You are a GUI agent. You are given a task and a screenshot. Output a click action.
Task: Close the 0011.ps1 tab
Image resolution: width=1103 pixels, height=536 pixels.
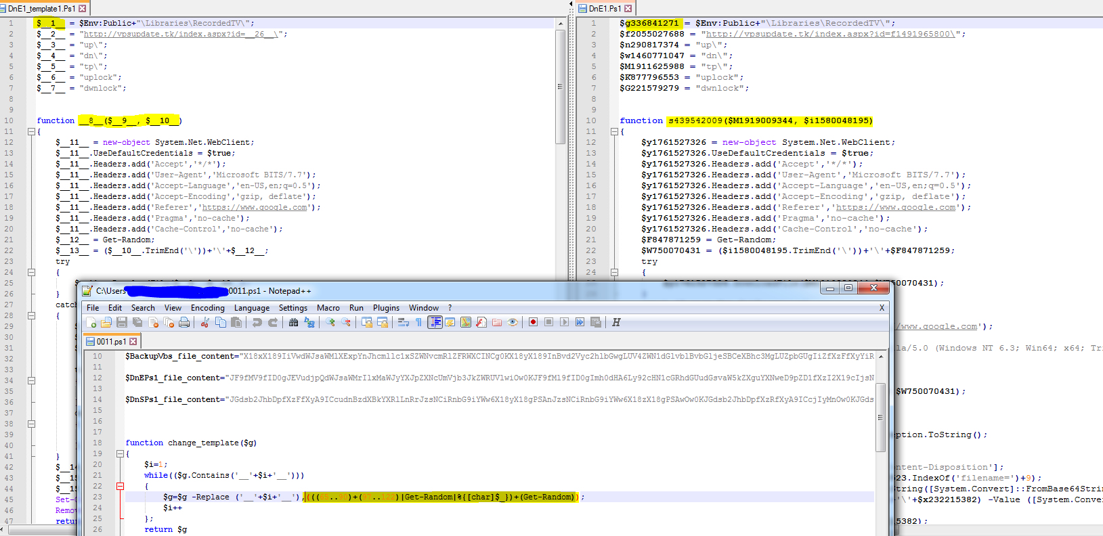click(133, 342)
